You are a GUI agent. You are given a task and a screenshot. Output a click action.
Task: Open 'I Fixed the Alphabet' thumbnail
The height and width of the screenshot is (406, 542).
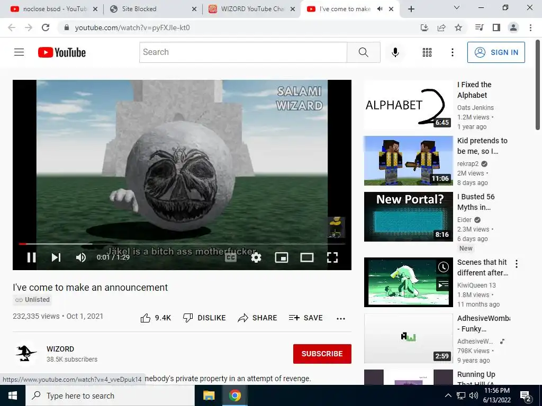(408, 105)
